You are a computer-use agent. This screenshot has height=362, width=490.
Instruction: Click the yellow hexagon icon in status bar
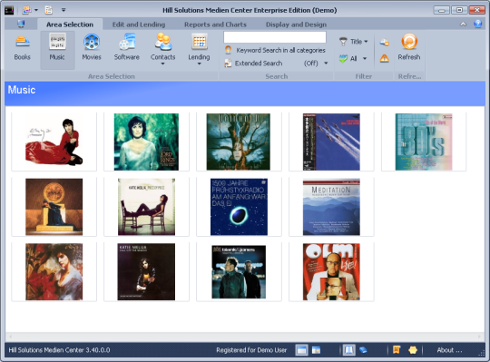[x=413, y=350]
